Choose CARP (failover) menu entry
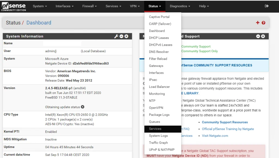The height and width of the screenshot is (158, 279). point(163,24)
